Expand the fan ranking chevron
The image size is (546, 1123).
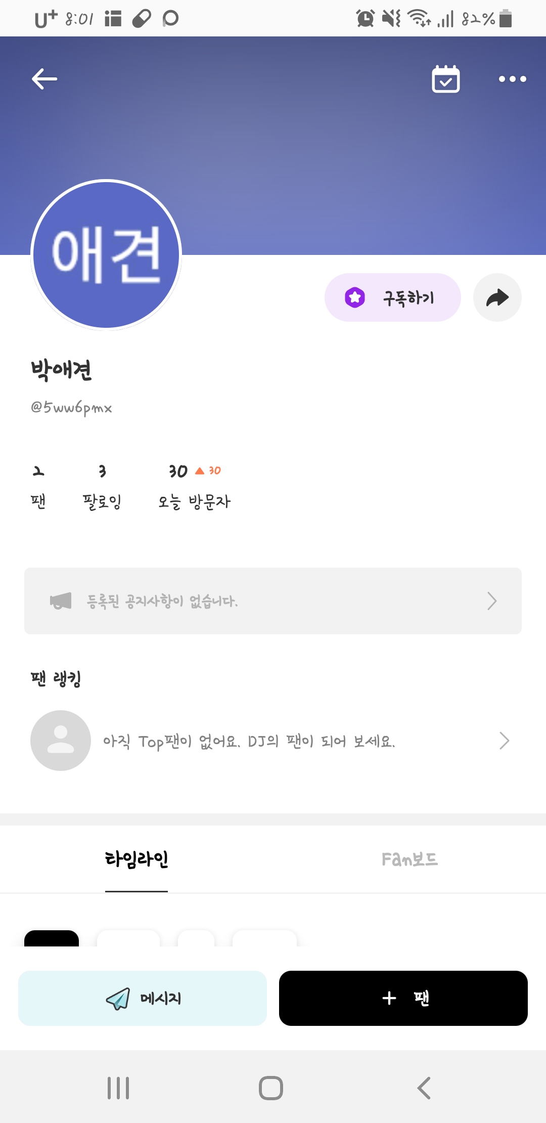click(x=504, y=741)
